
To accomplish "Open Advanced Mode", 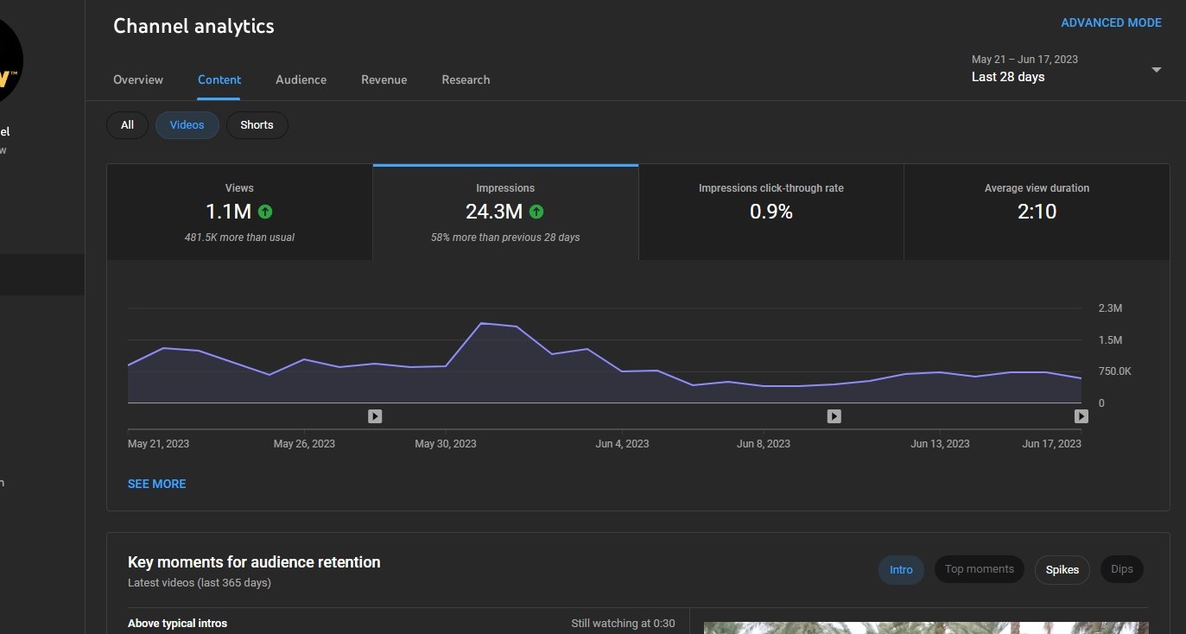I will pos(1111,22).
